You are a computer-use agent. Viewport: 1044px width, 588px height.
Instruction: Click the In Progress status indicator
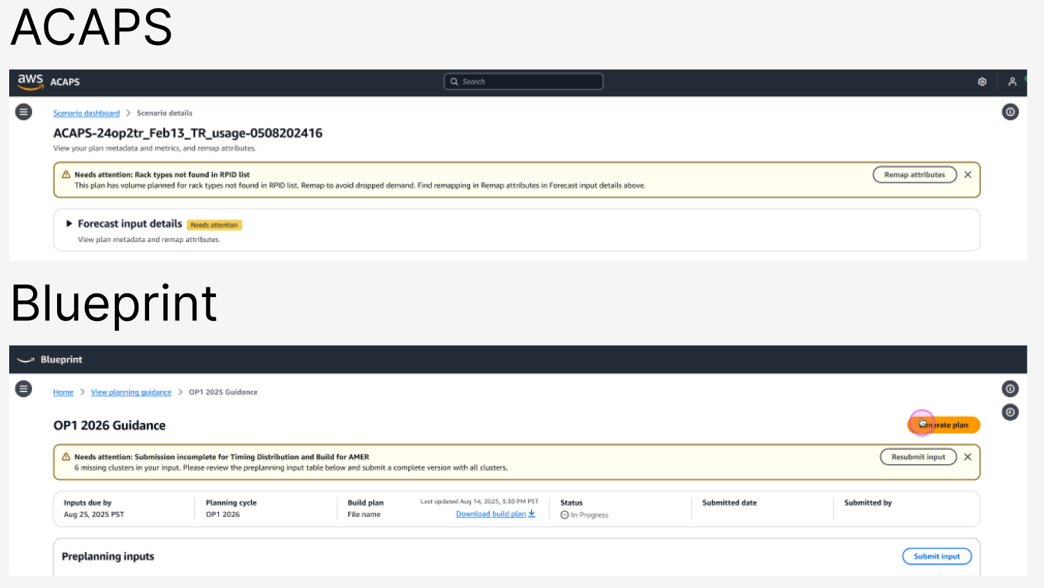(x=584, y=515)
